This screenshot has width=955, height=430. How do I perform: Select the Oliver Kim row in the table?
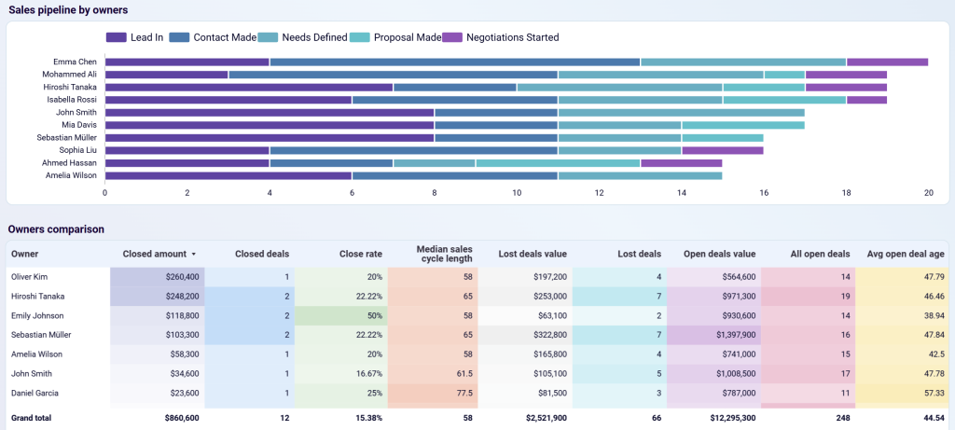pos(28,277)
